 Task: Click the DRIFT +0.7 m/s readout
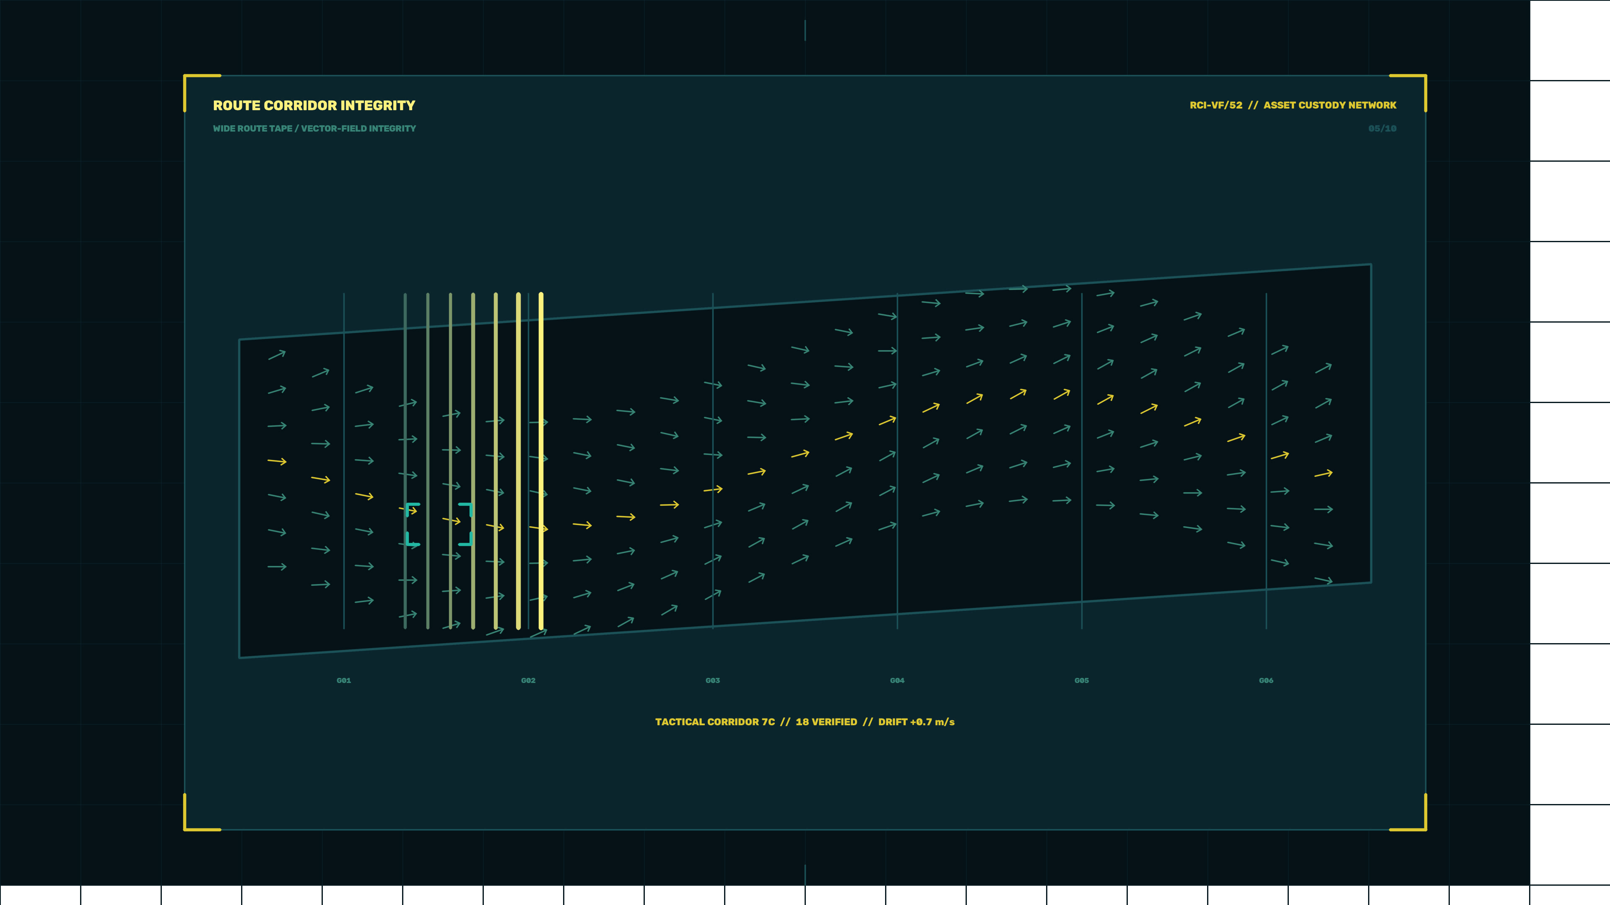coord(916,722)
